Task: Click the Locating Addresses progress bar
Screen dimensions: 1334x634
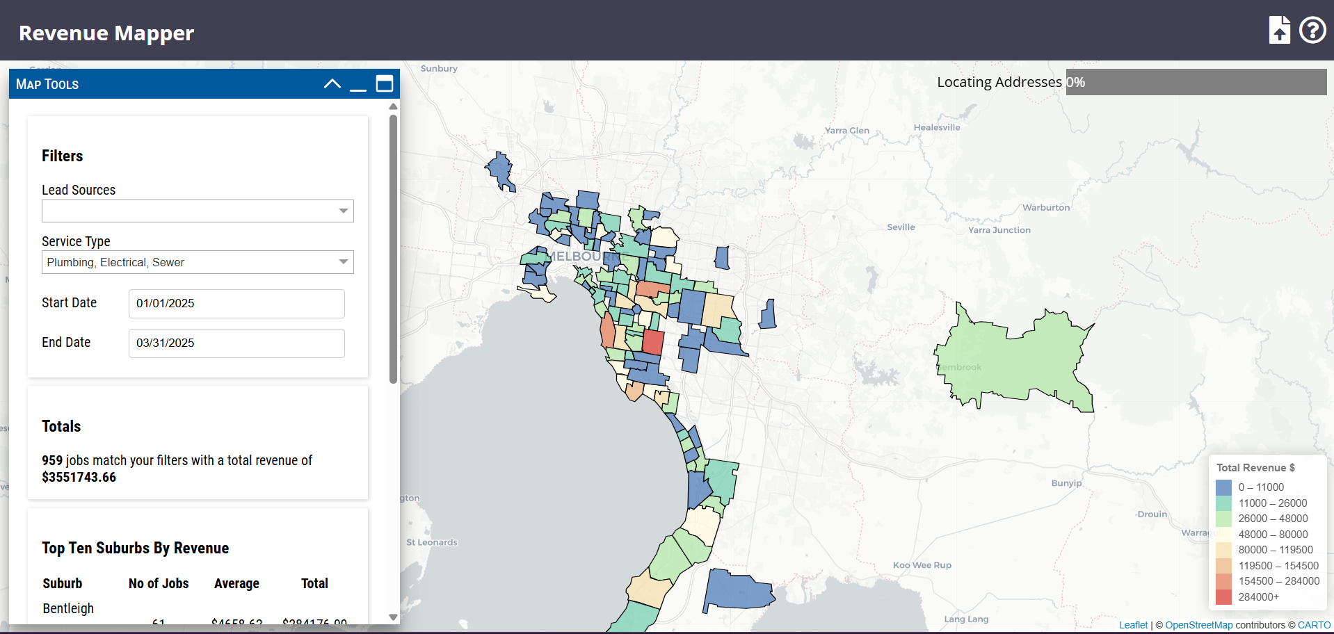Action: click(x=1195, y=81)
